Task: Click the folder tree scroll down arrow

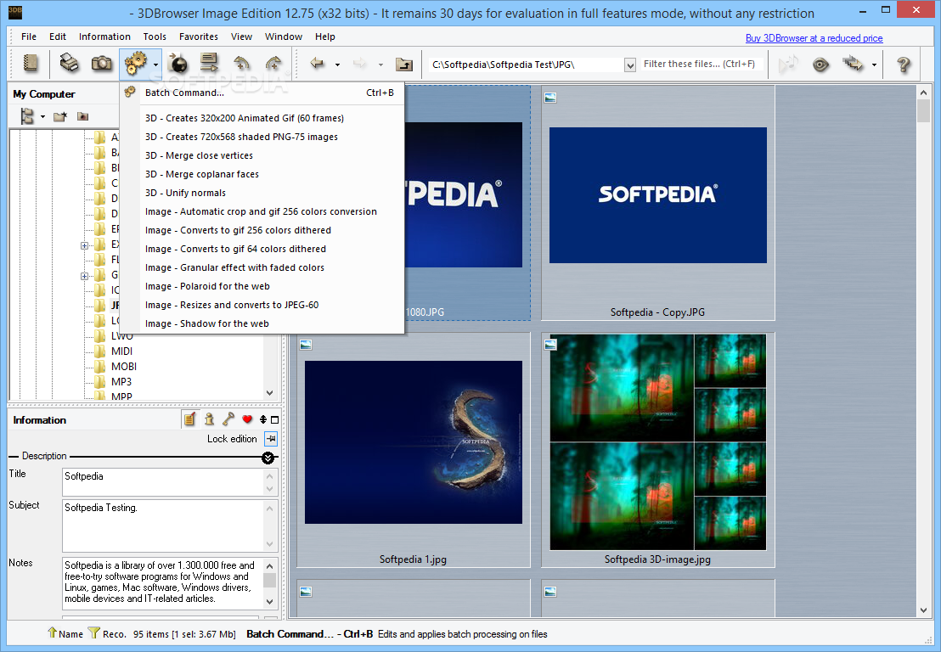Action: pyautogui.click(x=269, y=393)
